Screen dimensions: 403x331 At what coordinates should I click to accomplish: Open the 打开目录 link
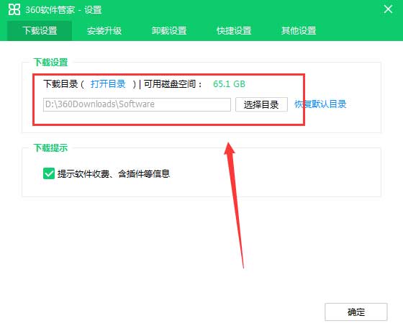point(108,84)
